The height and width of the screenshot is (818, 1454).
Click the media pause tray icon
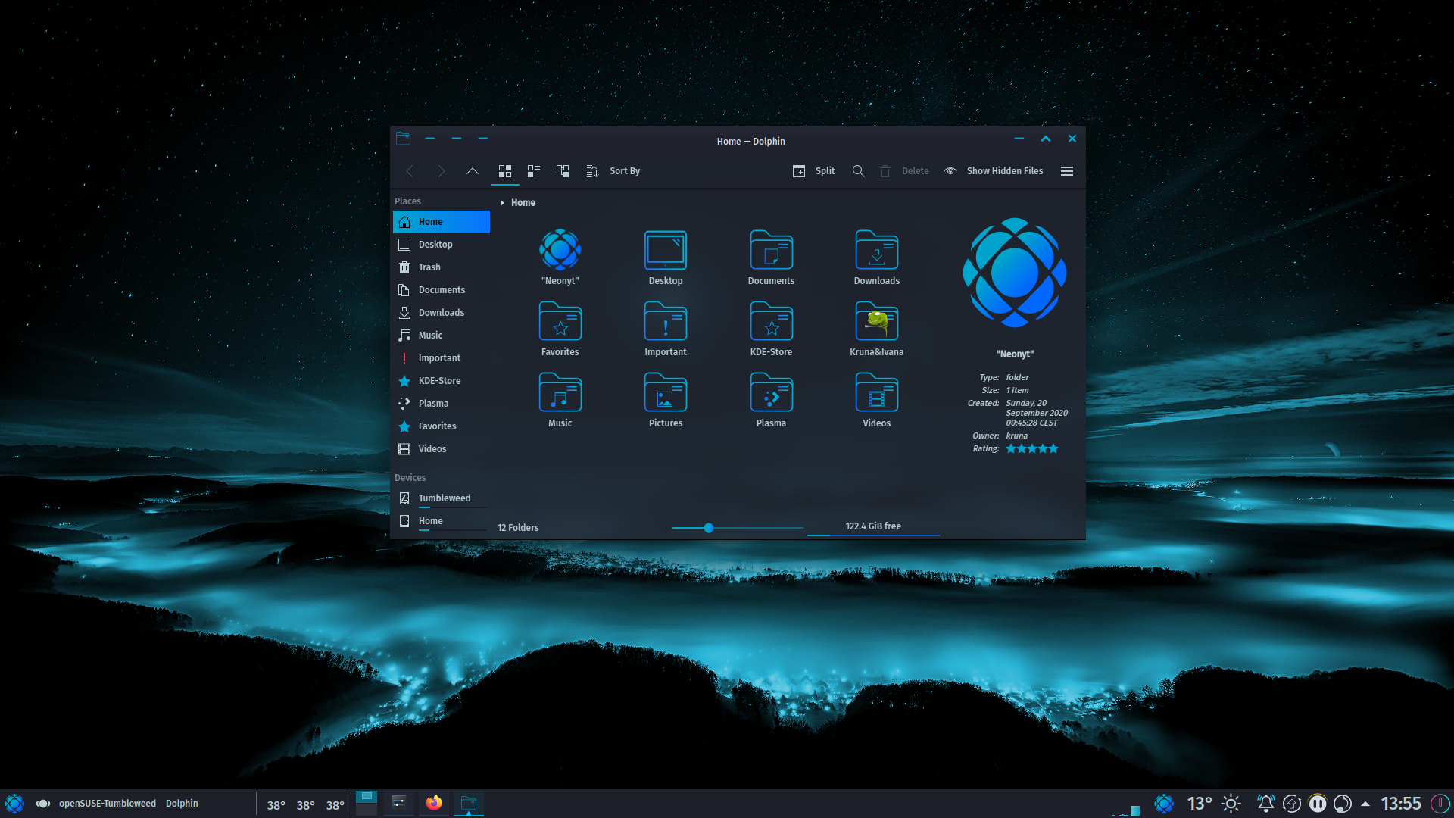tap(1318, 804)
